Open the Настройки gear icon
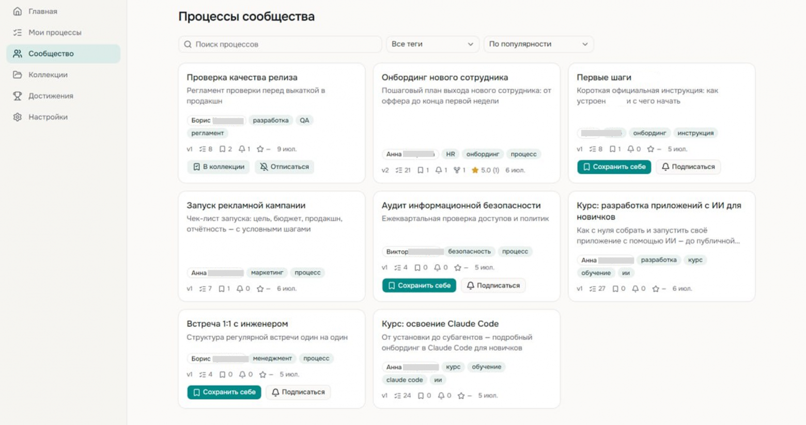The image size is (806, 425). click(18, 117)
